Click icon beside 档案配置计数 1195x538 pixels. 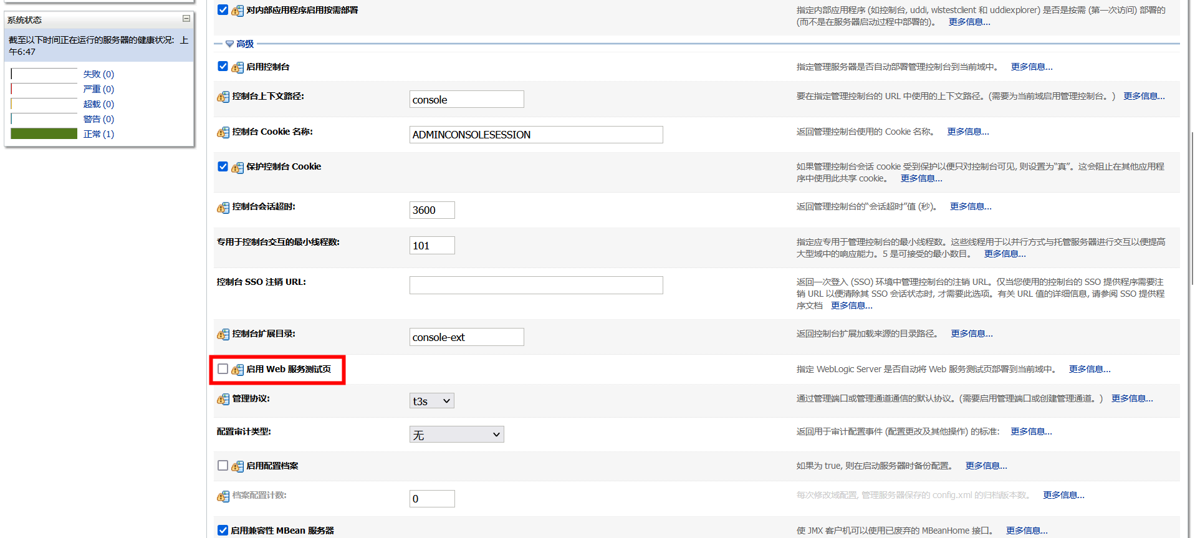pyautogui.click(x=223, y=496)
